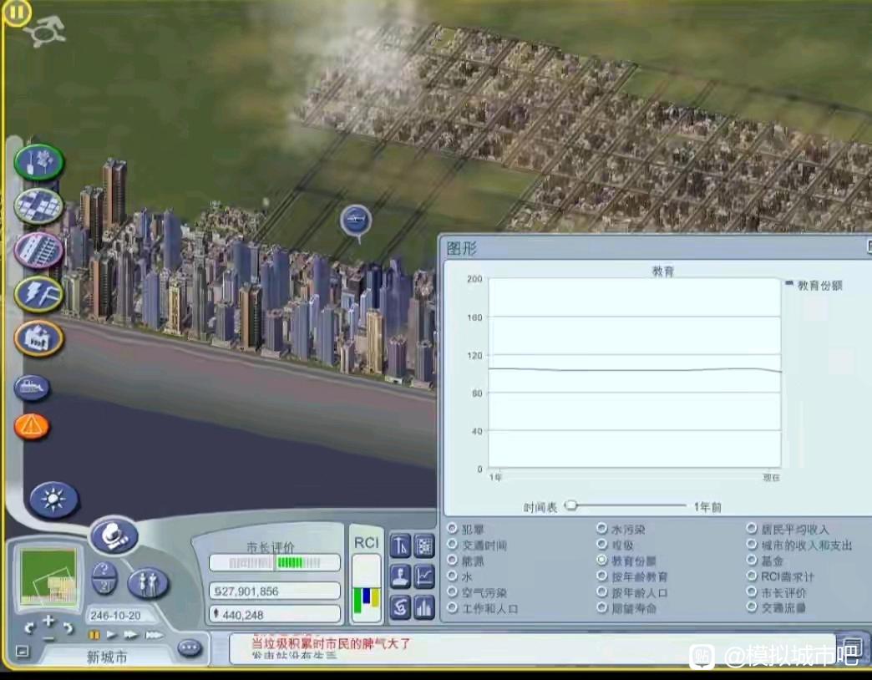Open the three-dots options button
The image size is (872, 680).
tap(190, 647)
